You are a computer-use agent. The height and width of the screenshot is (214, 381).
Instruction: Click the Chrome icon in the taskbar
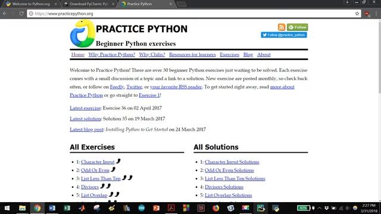click(x=37, y=208)
